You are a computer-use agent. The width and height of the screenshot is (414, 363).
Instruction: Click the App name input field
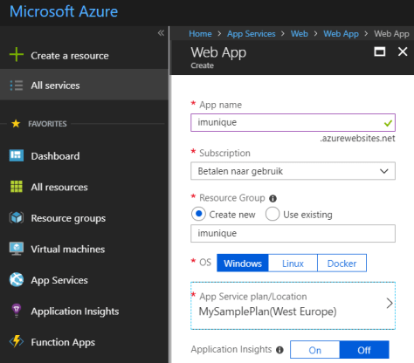[293, 122]
